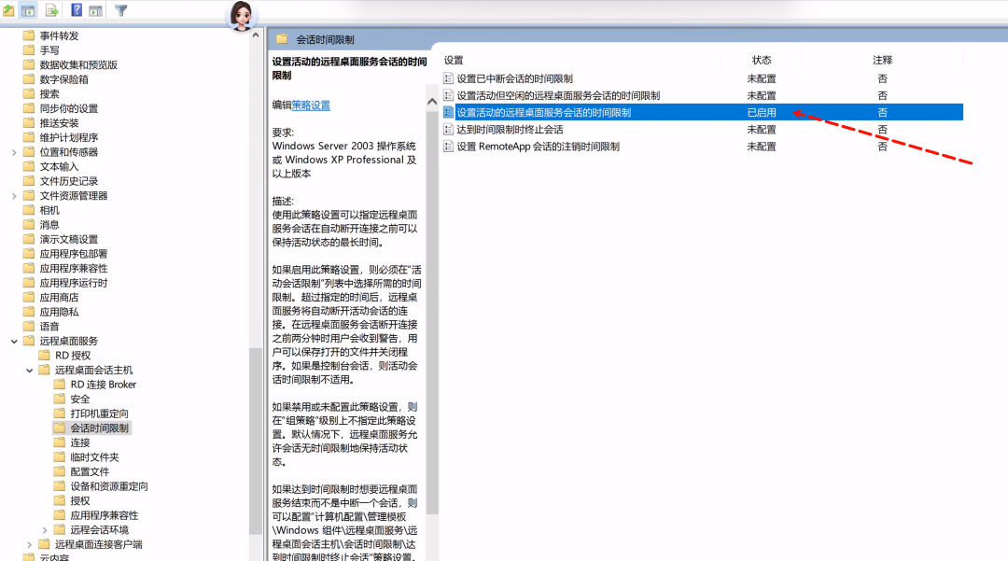
Task: Select the 演示文稿设置 tree folder
Action: pos(69,239)
